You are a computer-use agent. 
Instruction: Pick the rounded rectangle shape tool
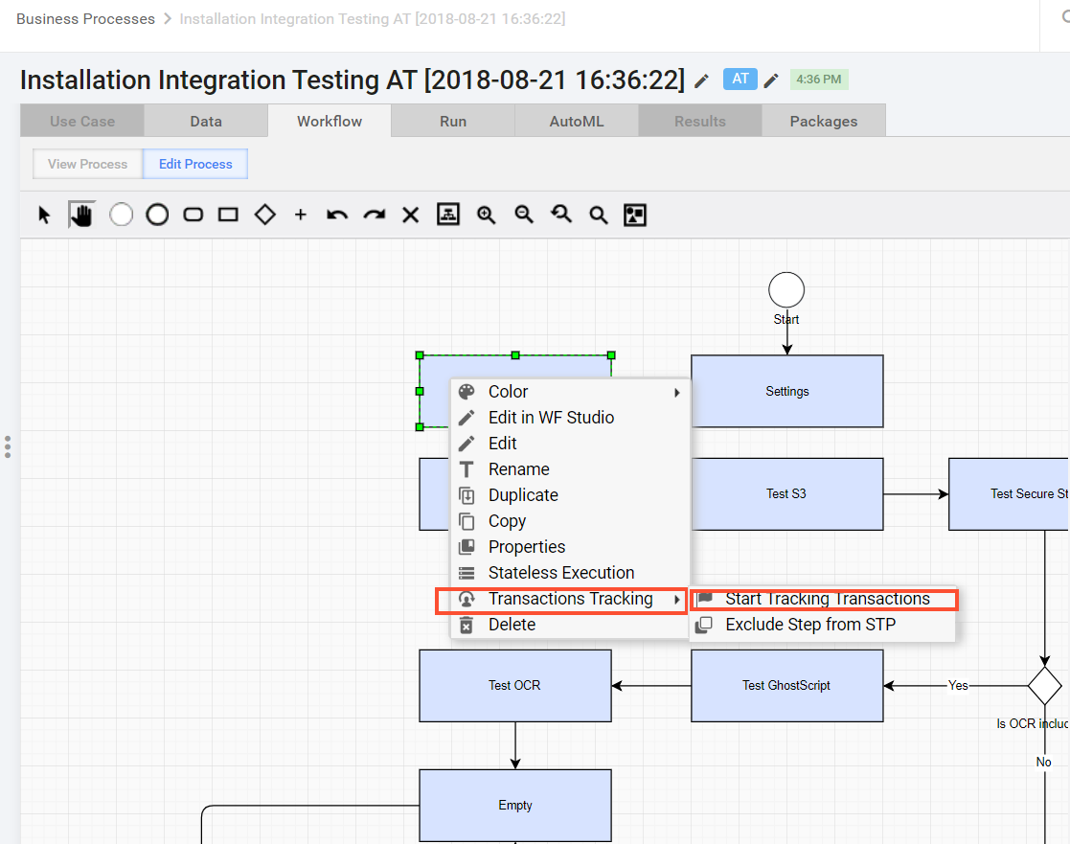pyautogui.click(x=194, y=215)
